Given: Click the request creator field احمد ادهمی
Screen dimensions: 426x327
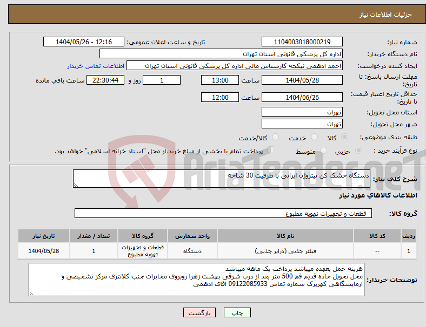Looking at the screenshot, I should point(235,66).
